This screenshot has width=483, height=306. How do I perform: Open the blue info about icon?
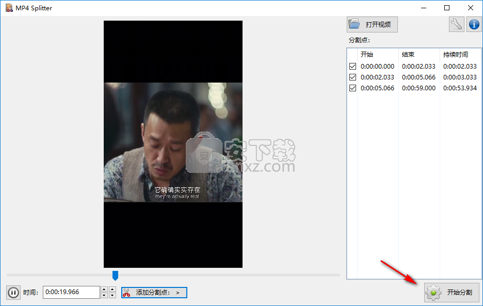tap(474, 24)
